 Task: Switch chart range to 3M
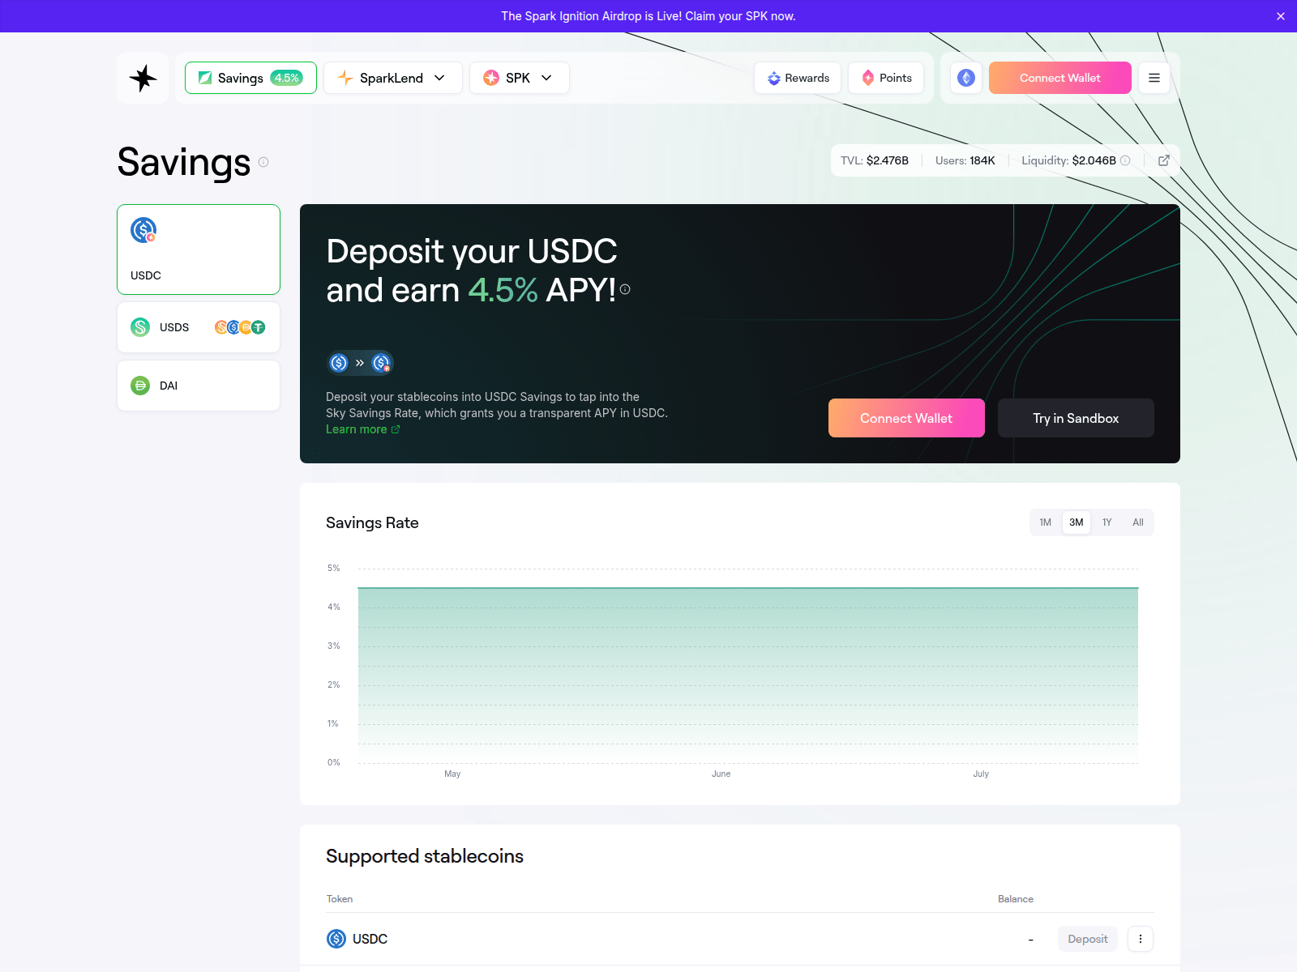(1077, 522)
